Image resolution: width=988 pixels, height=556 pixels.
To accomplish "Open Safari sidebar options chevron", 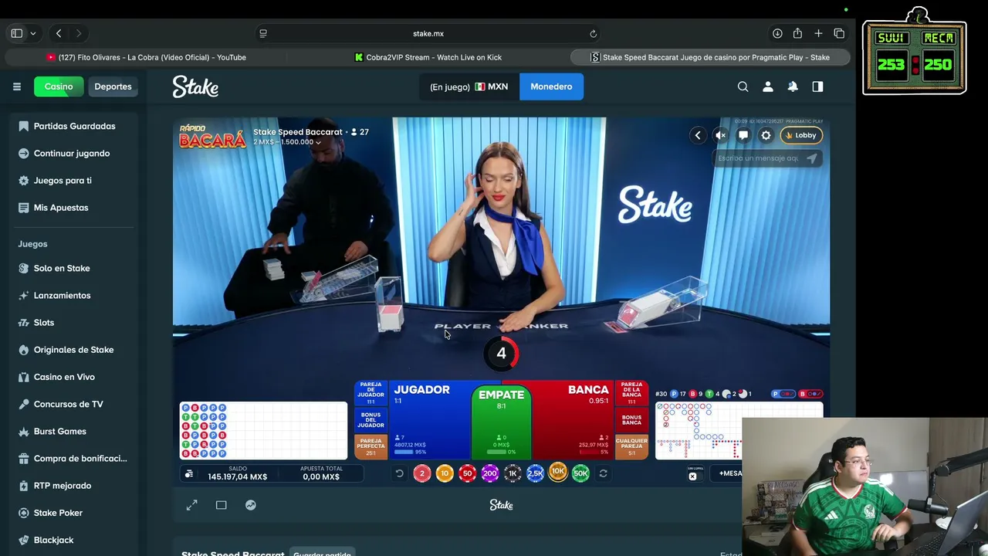I will 32,33.
